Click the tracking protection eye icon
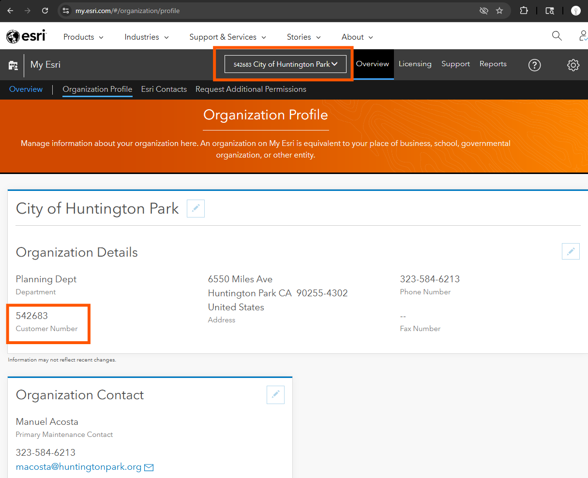 [x=483, y=11]
